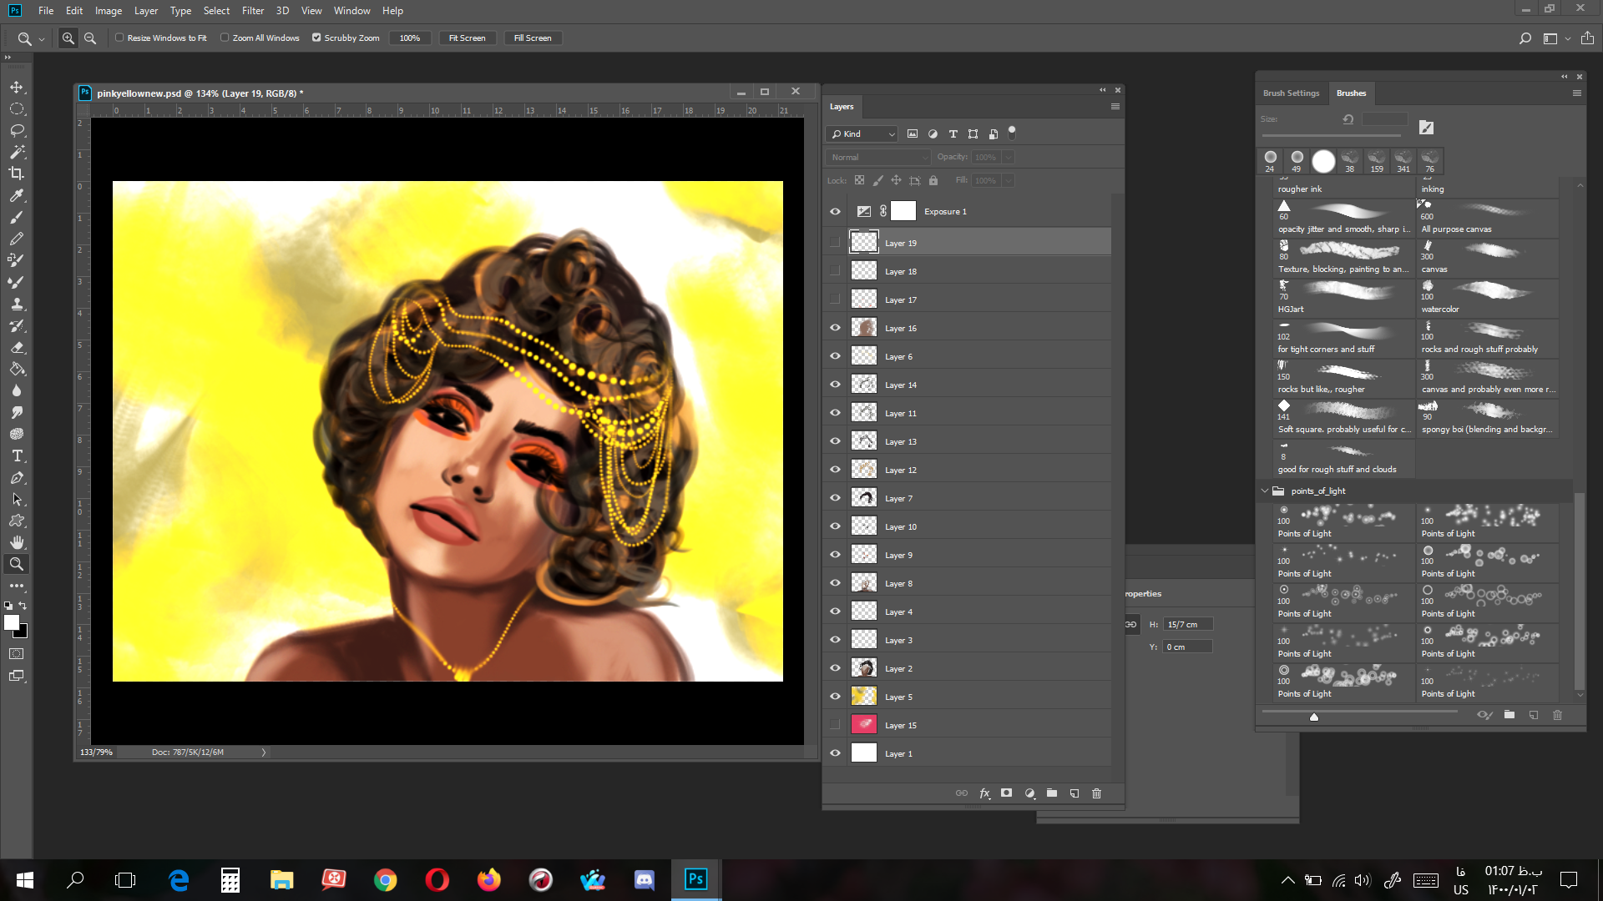Select the watercolor brush preset
This screenshot has height=901, width=1603.
pyautogui.click(x=1489, y=298)
